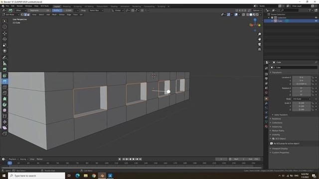Toggle X-ray view
This screenshot has height=179, width=319.
coord(244,14)
